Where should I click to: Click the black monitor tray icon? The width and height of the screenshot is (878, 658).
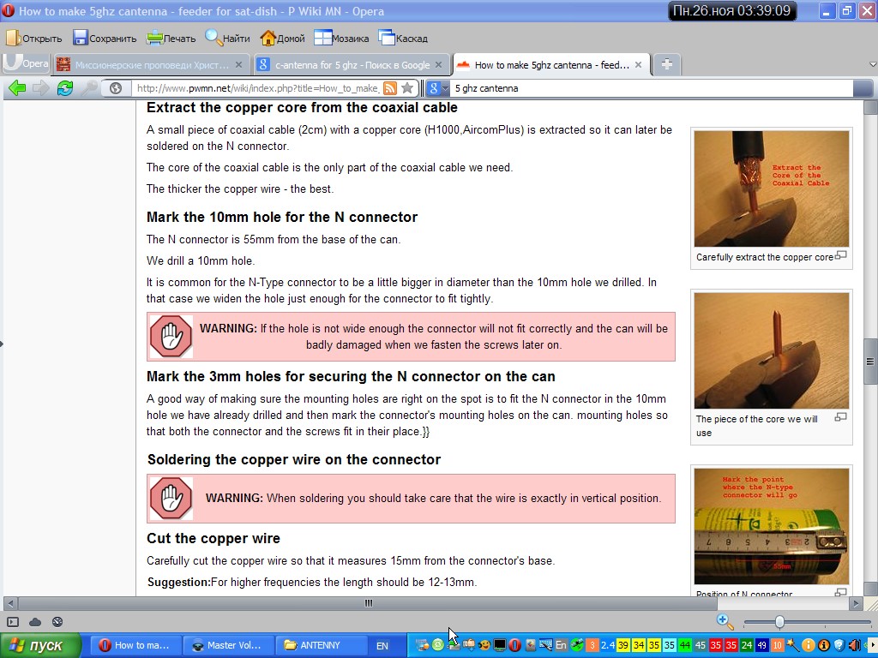(x=500, y=645)
